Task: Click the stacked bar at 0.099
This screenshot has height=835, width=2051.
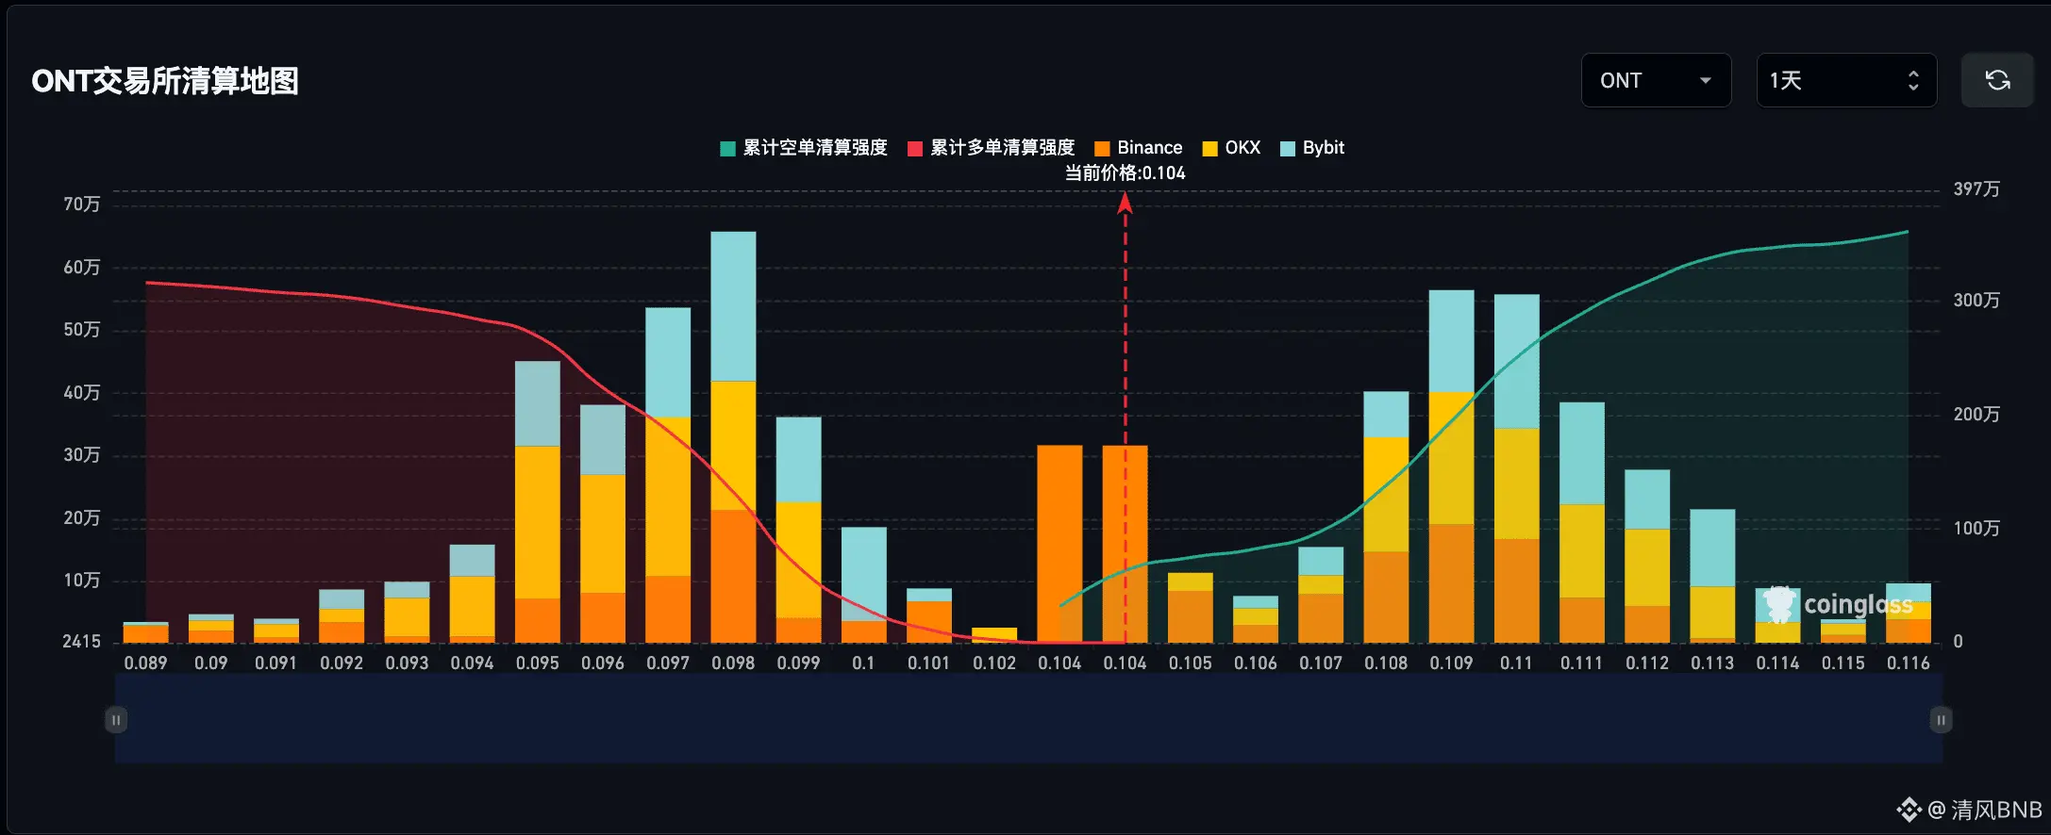Action: 798,530
